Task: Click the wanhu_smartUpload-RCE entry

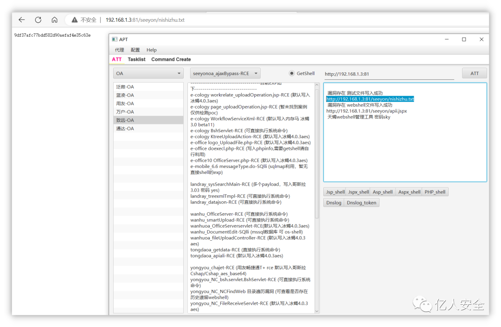Action: [x=240, y=220]
